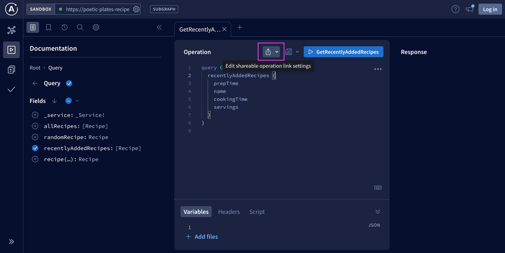Open connection settings gear beside endpoint URL
The image size is (505, 253).
coord(136,9)
